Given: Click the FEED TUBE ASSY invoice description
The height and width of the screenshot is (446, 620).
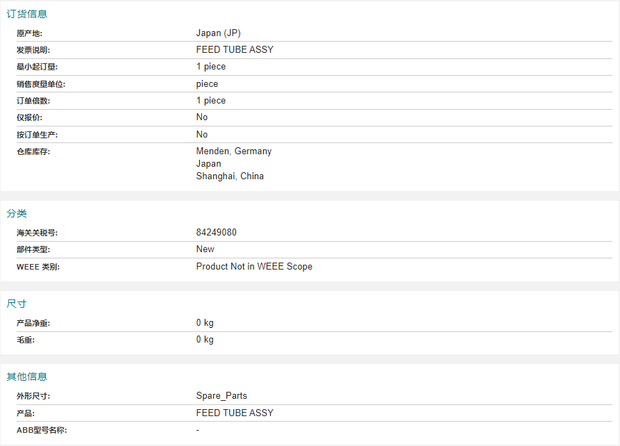Looking at the screenshot, I should [235, 49].
